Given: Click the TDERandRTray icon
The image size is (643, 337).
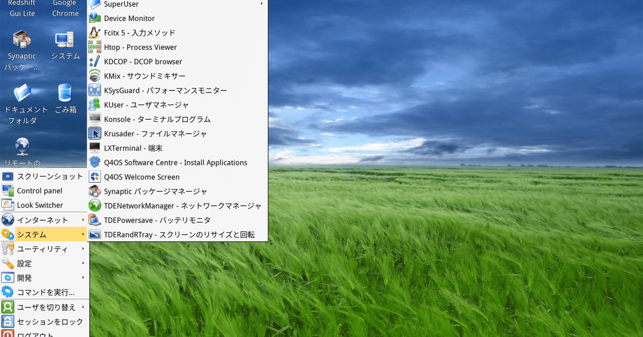Looking at the screenshot, I should coord(95,234).
